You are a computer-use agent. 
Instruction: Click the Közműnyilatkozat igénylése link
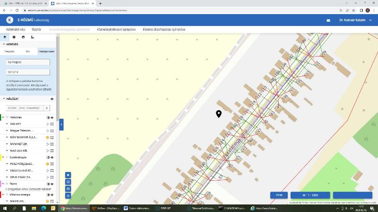click(116, 29)
